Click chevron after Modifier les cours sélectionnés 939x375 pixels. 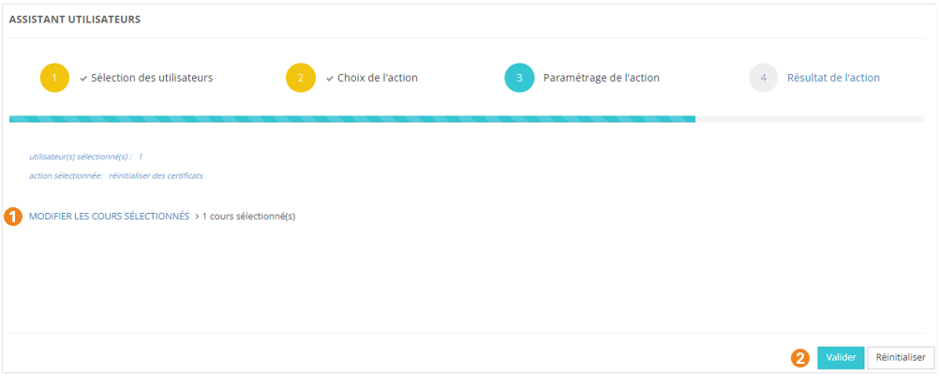pos(197,217)
